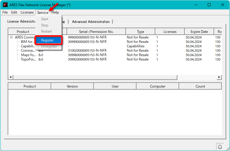This screenshot has height=151, width=230.
Task: Open the Edit menu
Action: pyautogui.click(x=14, y=12)
